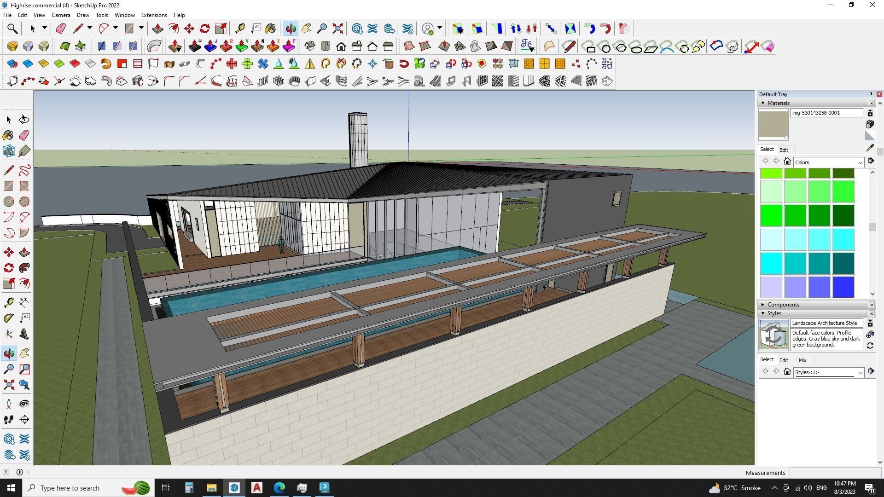884x497 pixels.
Task: Expand the Components panel
Action: tap(763, 305)
